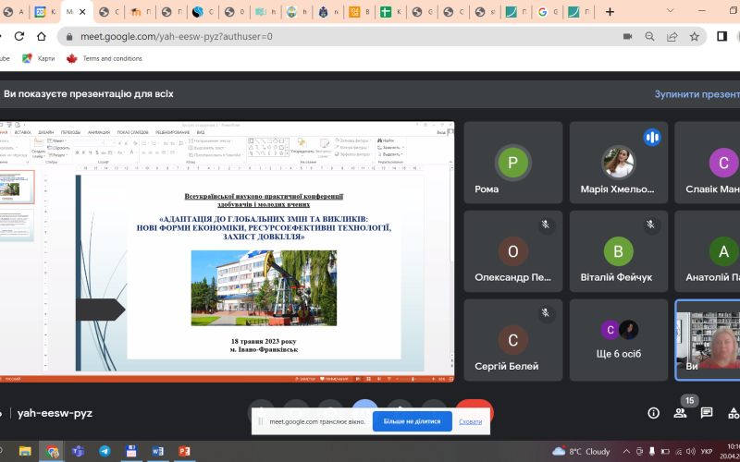Open weather widget 8°C Cloudy
This screenshot has width=740, height=462.
coord(581,451)
